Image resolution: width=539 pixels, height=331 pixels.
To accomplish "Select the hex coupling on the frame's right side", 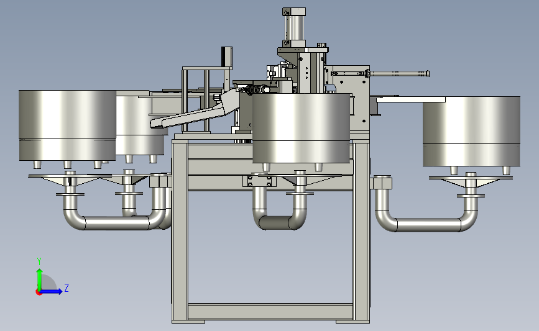I will 381,183.
